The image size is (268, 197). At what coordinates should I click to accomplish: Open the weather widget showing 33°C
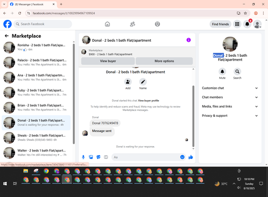(x=221, y=184)
